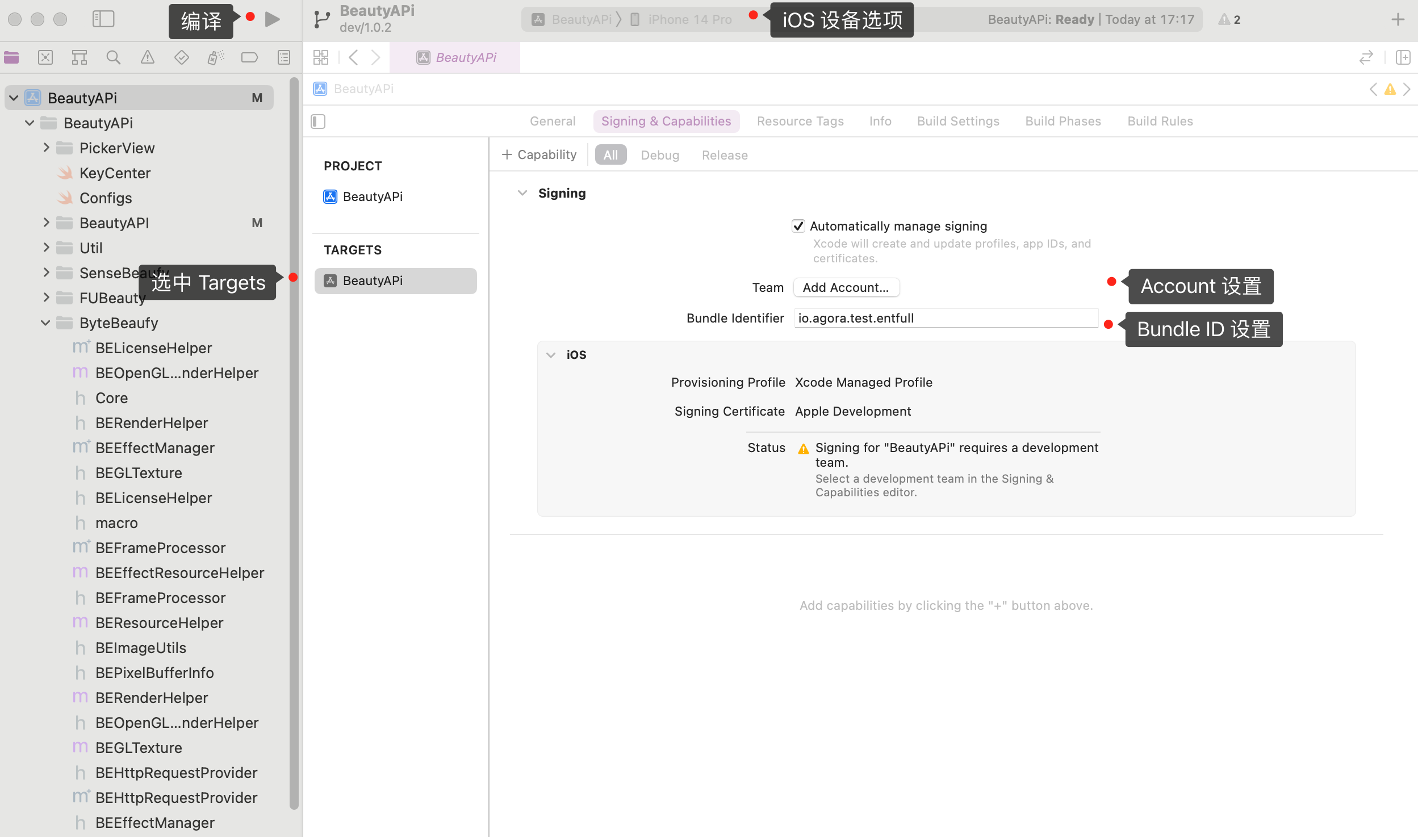This screenshot has width=1418, height=837.
Task: Toggle the navigator sidebar icon
Action: pos(103,19)
